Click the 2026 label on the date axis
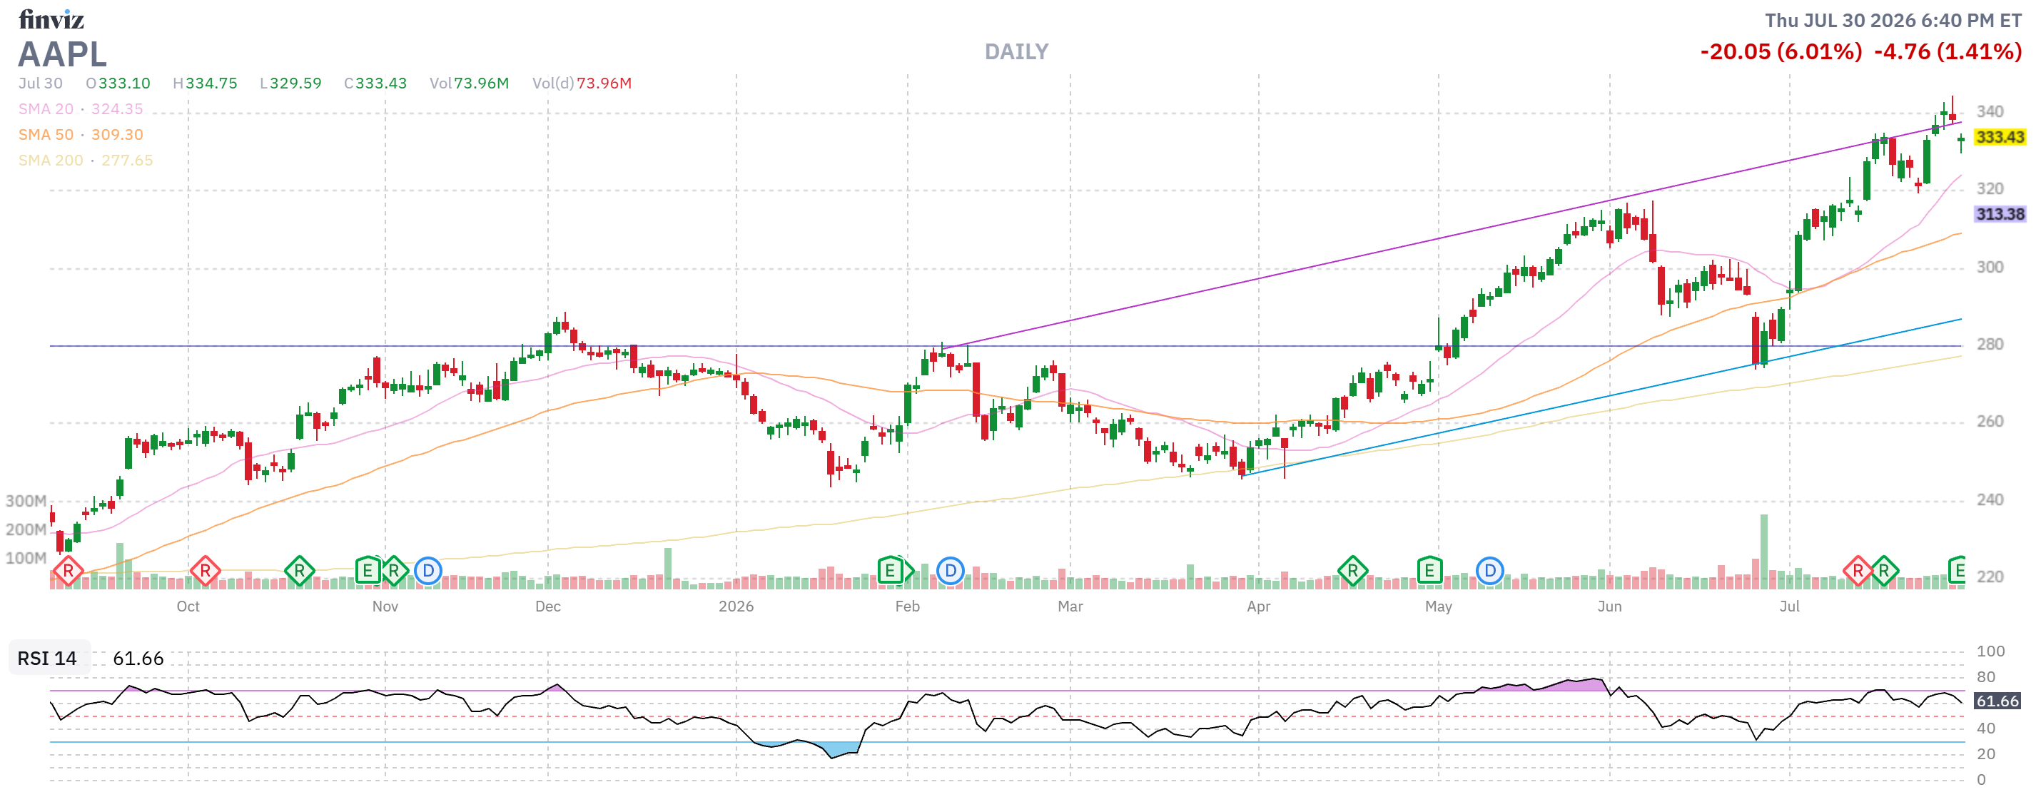Screen dimensions: 2041x802 point(736,606)
